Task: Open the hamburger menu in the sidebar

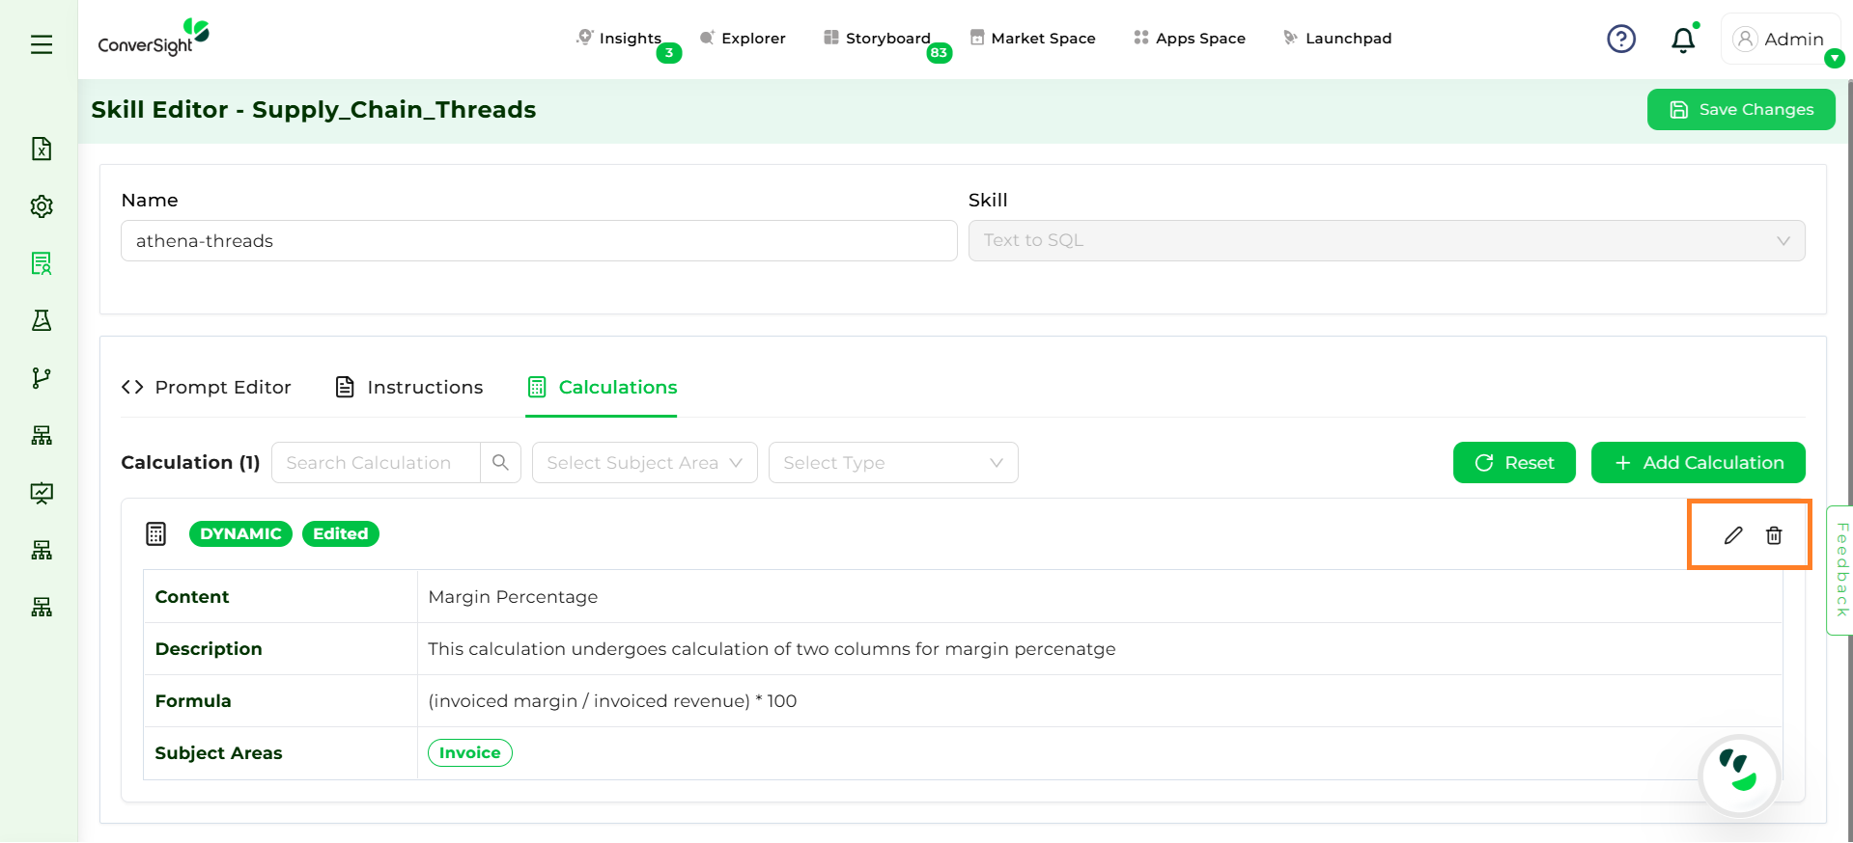Action: click(42, 44)
